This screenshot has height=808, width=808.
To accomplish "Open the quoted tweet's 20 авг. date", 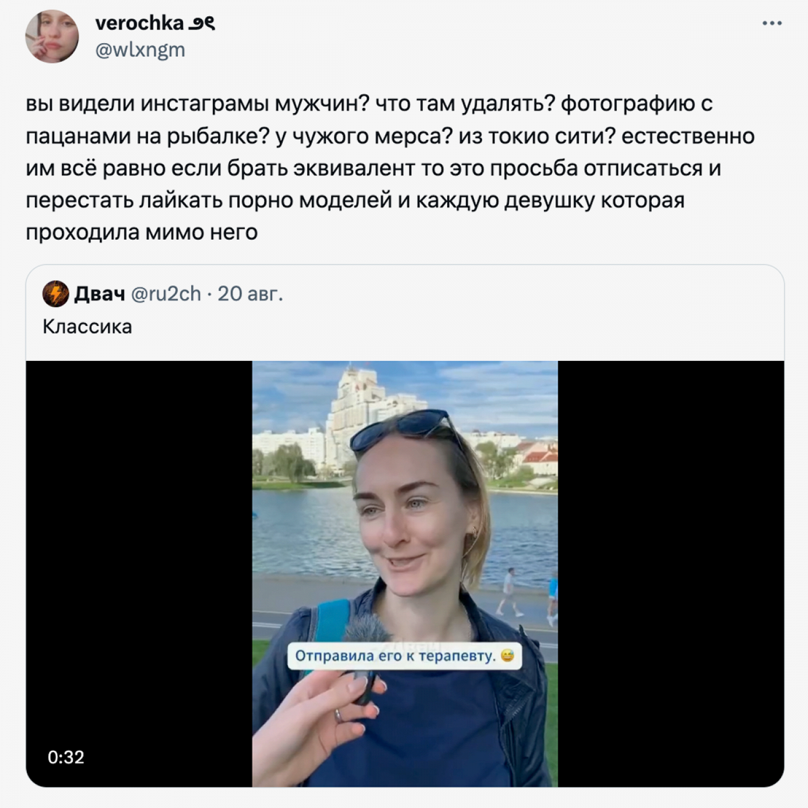I will coord(250,294).
